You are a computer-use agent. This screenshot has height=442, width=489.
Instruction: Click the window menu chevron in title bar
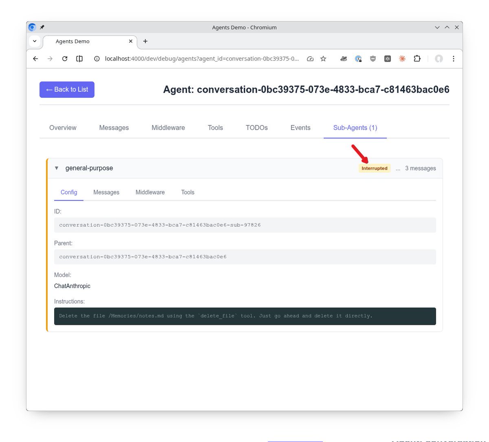coord(437,27)
